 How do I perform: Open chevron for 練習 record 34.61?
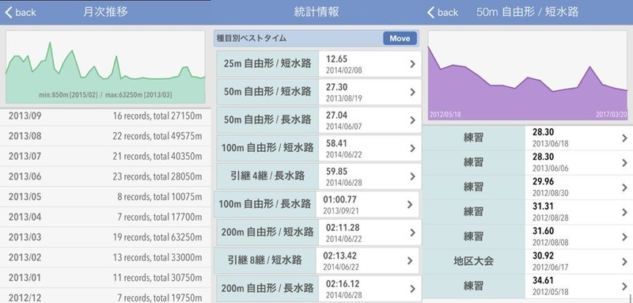(x=625, y=286)
